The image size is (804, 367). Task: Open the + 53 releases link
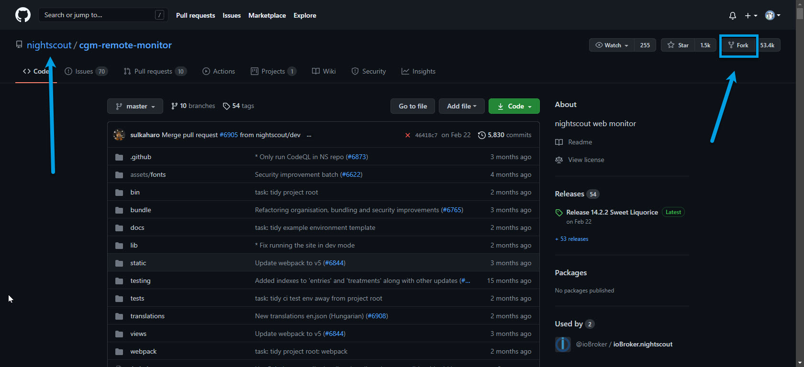[571, 239]
